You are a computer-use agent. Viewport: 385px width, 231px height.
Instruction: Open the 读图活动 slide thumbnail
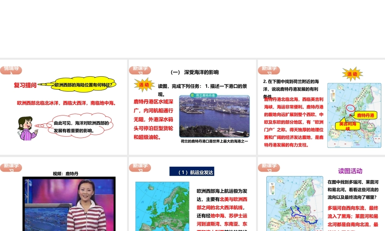click(321, 194)
